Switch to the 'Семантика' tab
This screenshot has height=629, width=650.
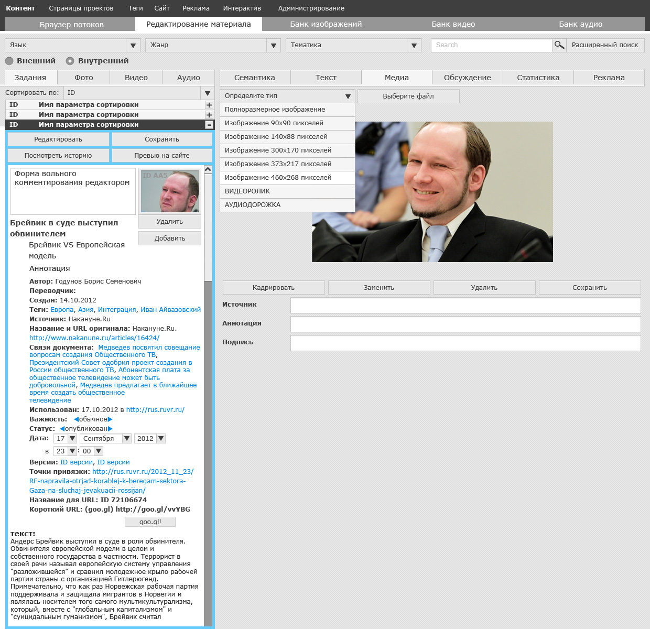(x=255, y=78)
